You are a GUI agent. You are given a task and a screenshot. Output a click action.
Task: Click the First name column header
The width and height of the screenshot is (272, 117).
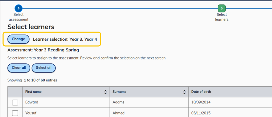(x=33, y=92)
